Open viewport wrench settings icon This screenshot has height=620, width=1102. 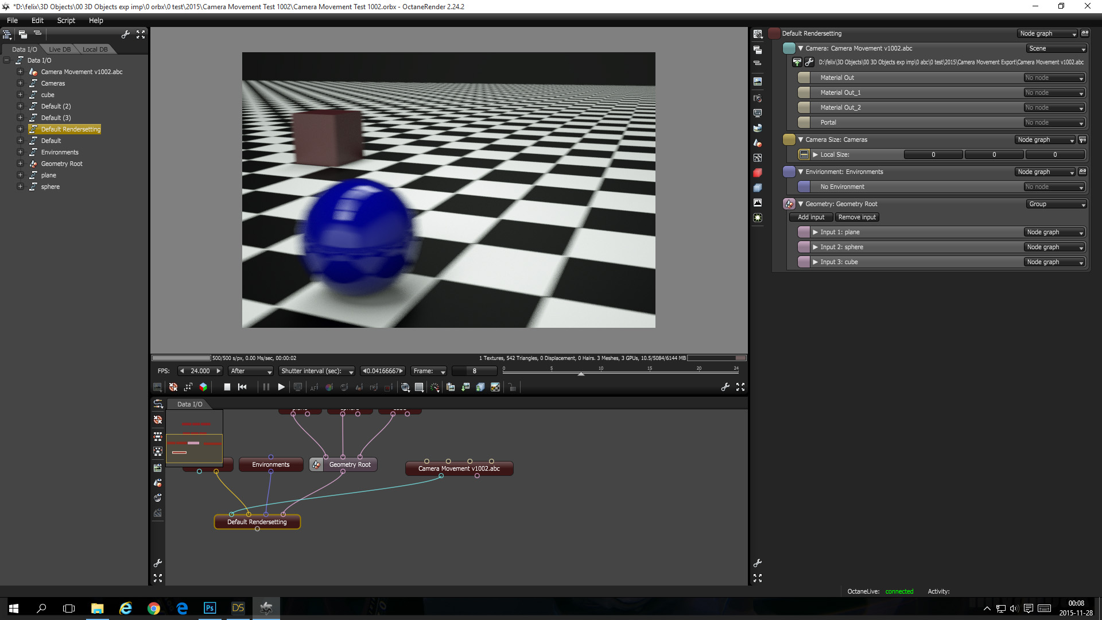pyautogui.click(x=725, y=387)
